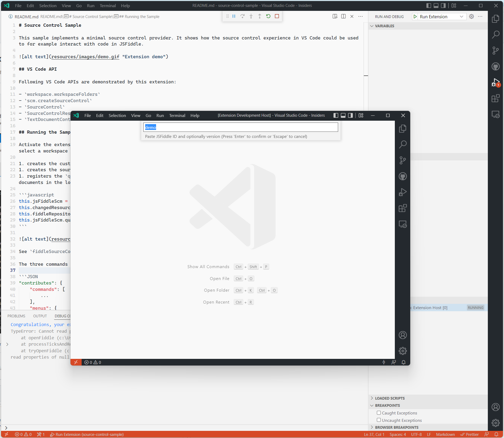Image resolution: width=504 pixels, height=438 pixels.
Task: Restart the debug session
Action: click(268, 16)
